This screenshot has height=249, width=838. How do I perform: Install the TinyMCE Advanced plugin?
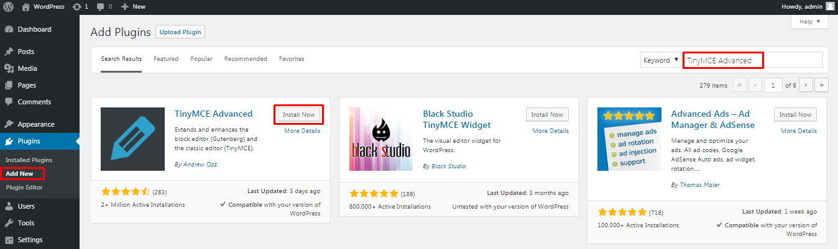point(299,115)
